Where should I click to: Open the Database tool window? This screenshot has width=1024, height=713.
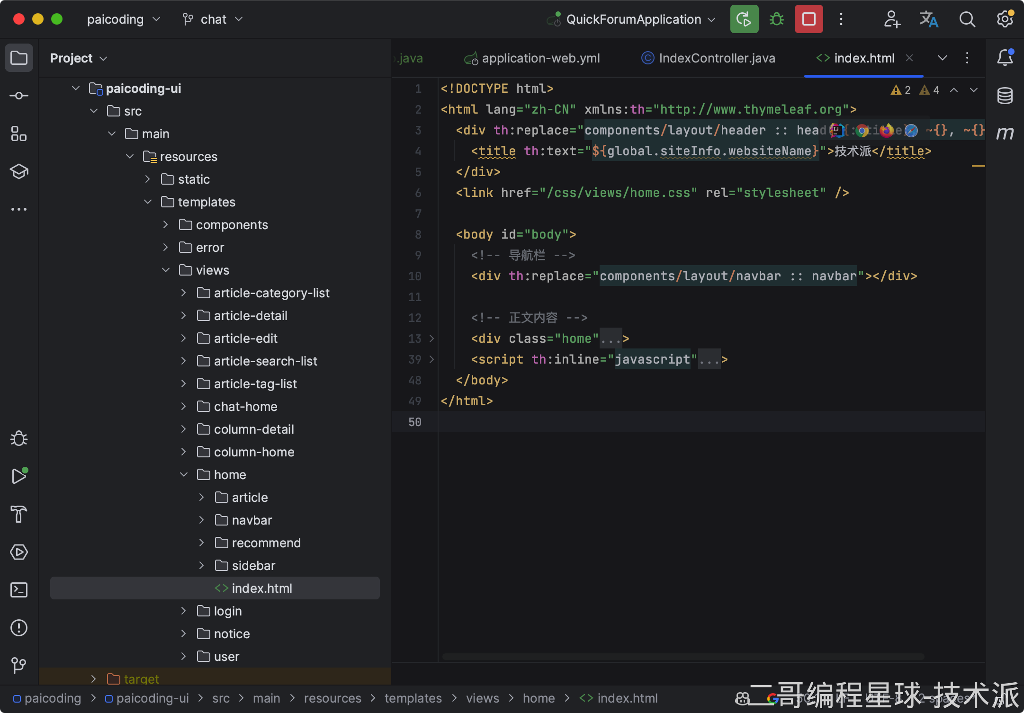point(1005,96)
